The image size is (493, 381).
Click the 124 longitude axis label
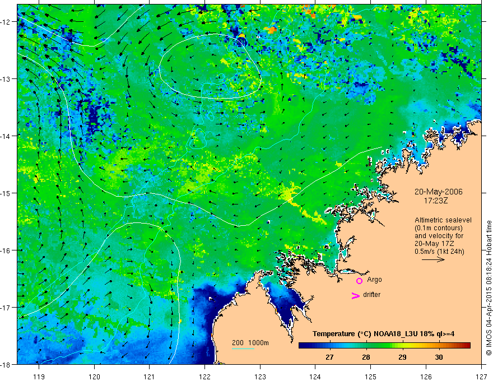[x=315, y=377]
